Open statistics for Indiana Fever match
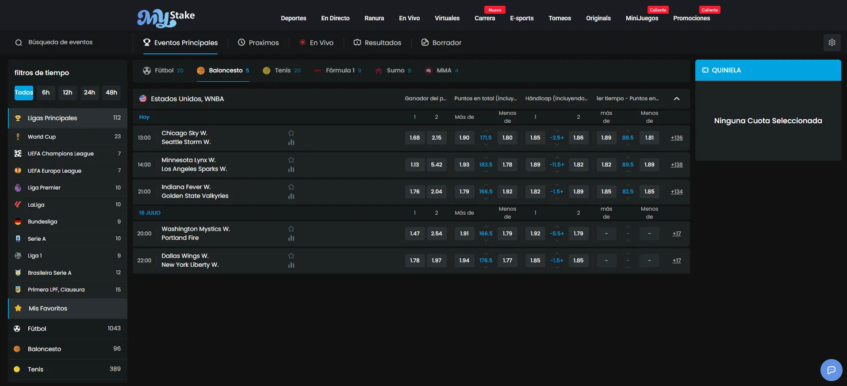Image resolution: width=847 pixels, height=386 pixels. [291, 196]
